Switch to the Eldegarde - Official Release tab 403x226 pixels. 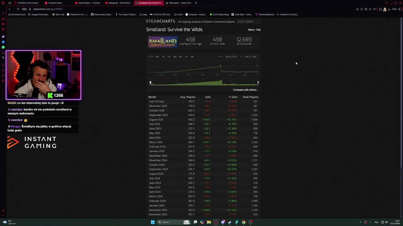pos(118,3)
